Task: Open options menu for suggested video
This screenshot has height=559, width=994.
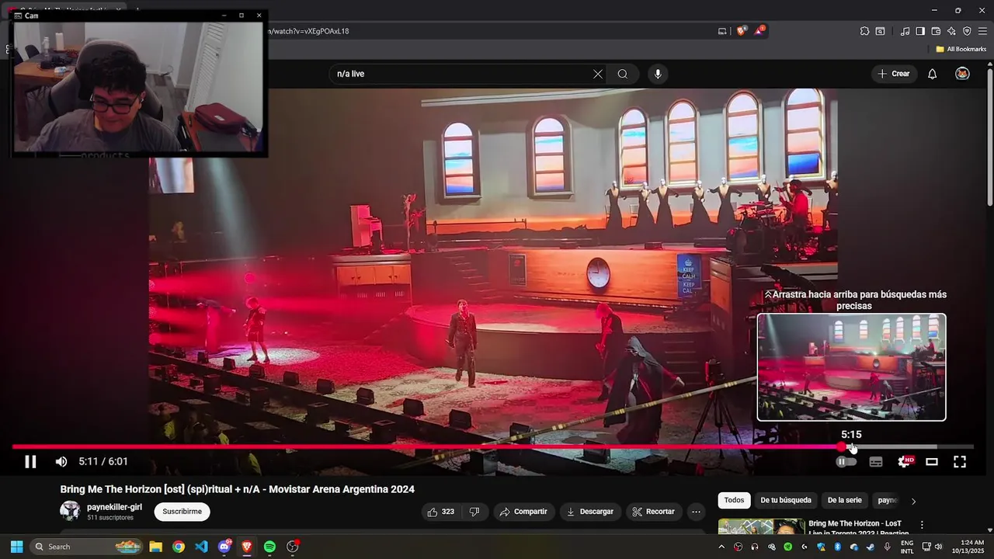Action: point(922,526)
